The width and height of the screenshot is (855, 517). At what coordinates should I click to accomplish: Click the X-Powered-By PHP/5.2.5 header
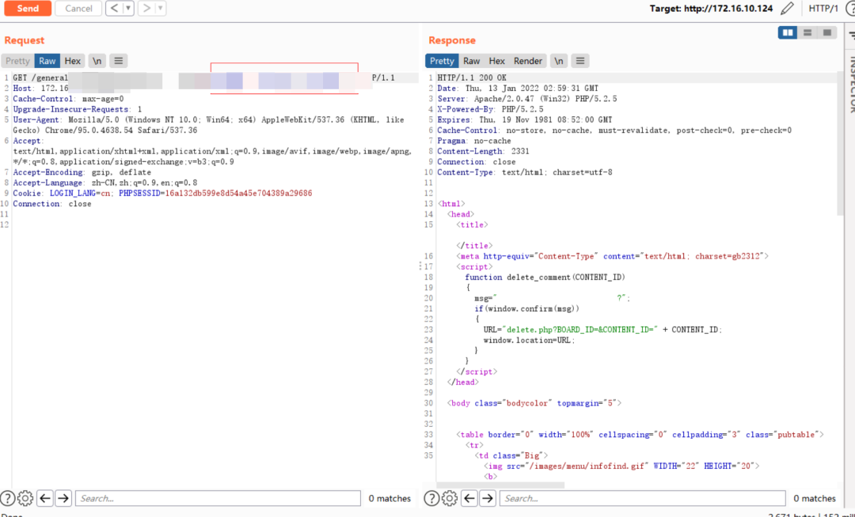pyautogui.click(x=490, y=109)
